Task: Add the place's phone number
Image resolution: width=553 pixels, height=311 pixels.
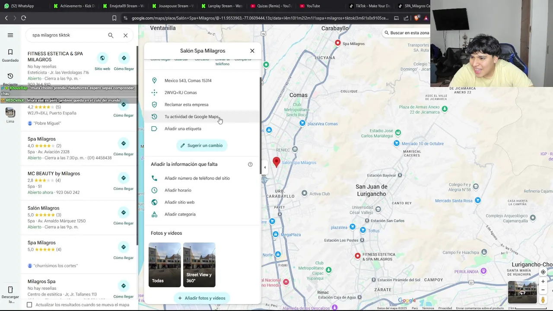Action: (x=202, y=178)
